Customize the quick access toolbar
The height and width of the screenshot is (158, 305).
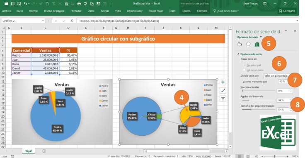pyautogui.click(x=111, y=3)
